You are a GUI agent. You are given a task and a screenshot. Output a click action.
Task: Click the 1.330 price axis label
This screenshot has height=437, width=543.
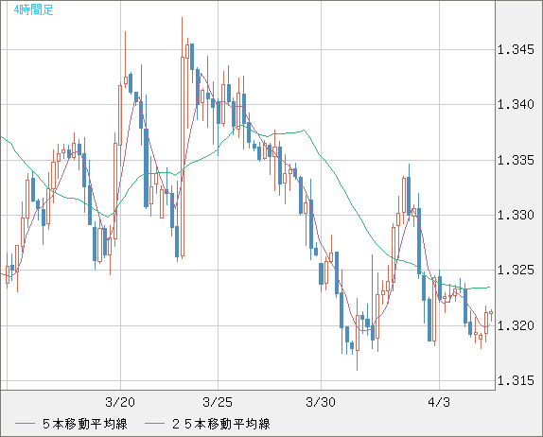(516, 215)
